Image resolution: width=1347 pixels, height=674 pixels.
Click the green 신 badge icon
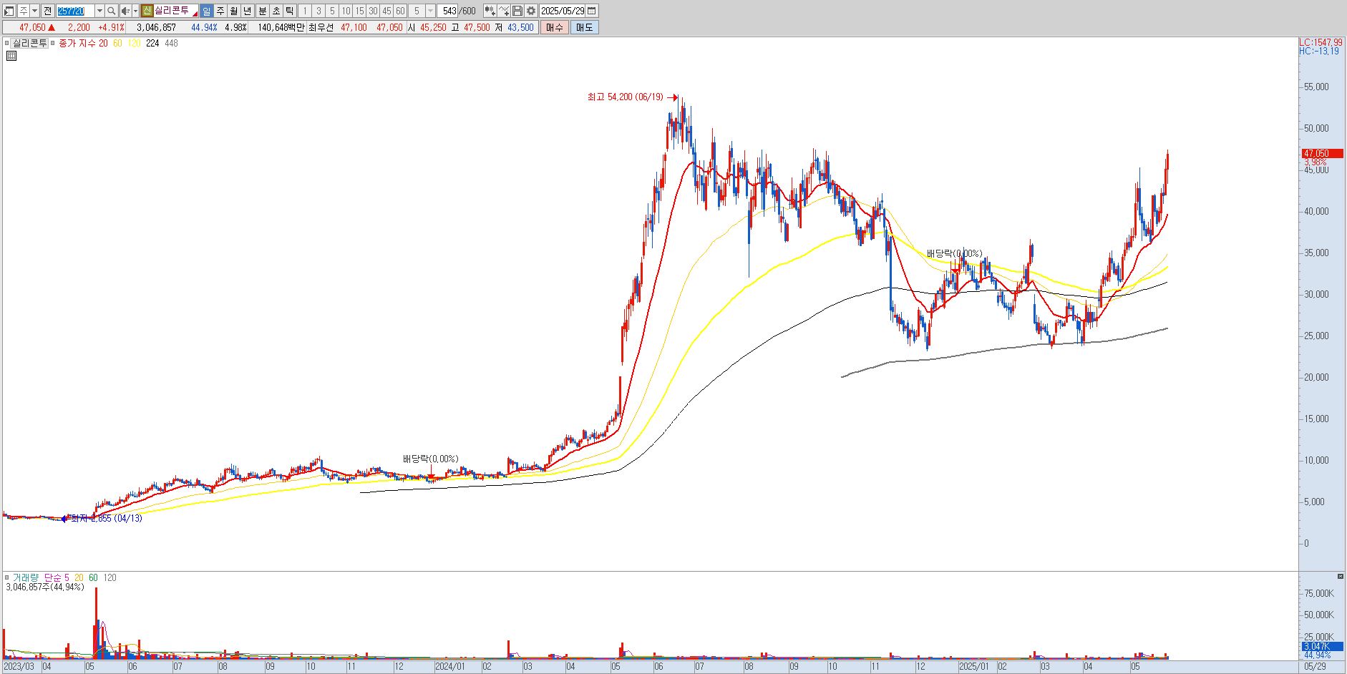147,11
